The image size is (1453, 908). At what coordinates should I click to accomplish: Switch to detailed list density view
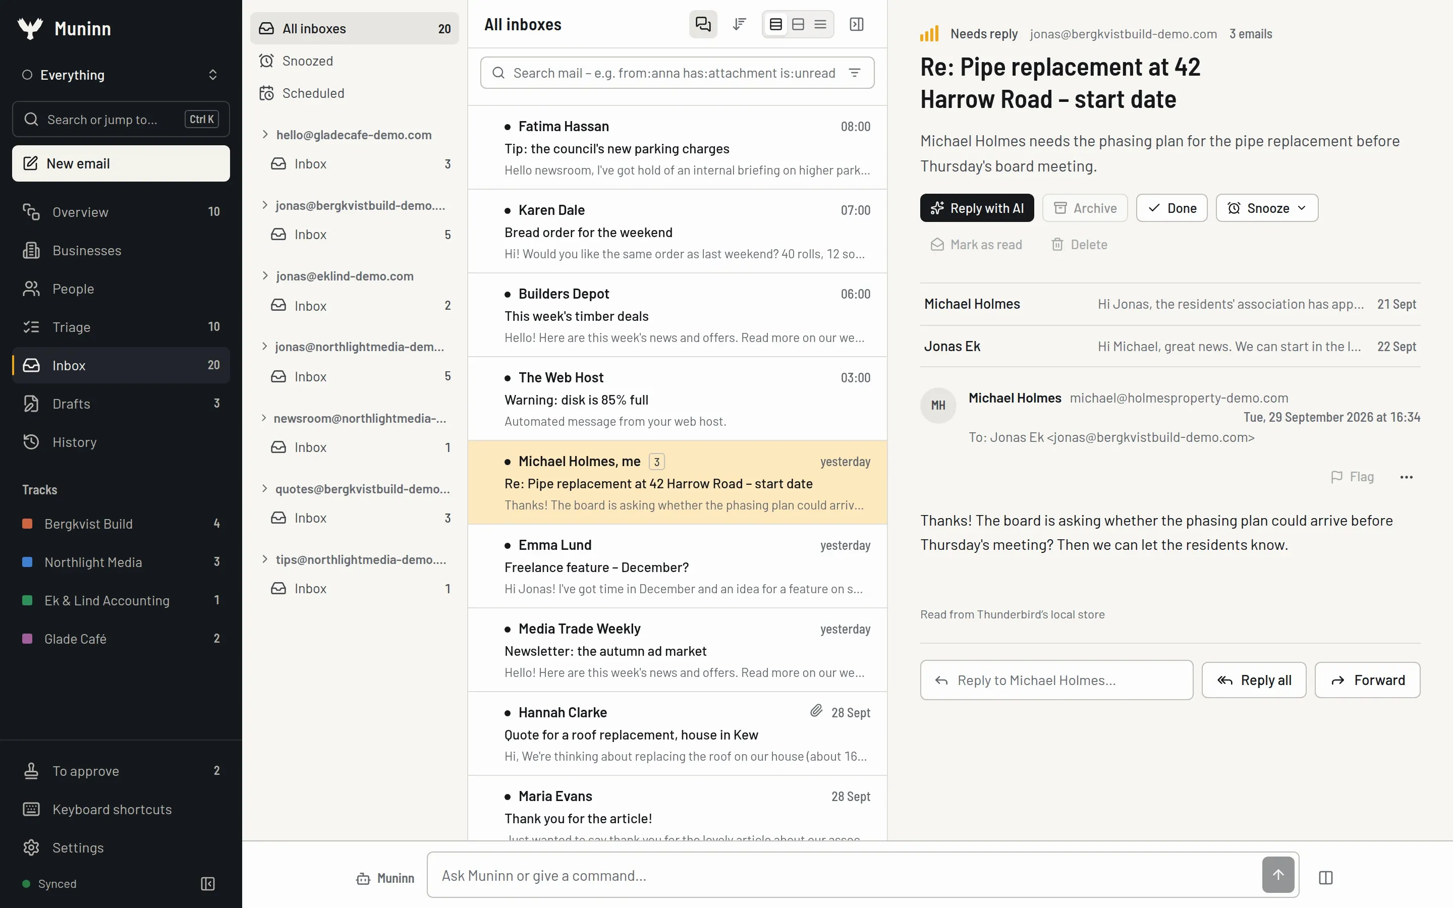pos(776,25)
